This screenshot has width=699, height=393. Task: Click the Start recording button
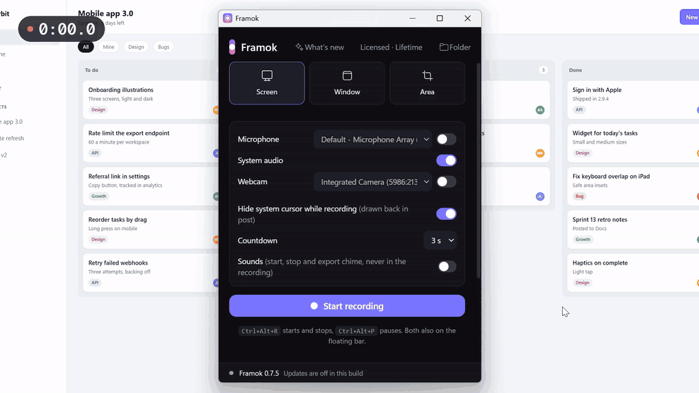[347, 306]
